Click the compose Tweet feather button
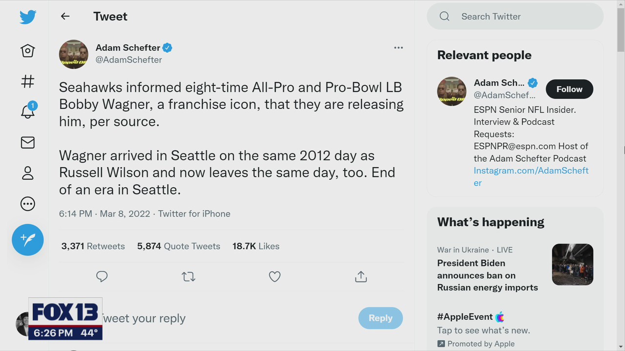Image resolution: width=625 pixels, height=351 pixels. click(x=28, y=239)
